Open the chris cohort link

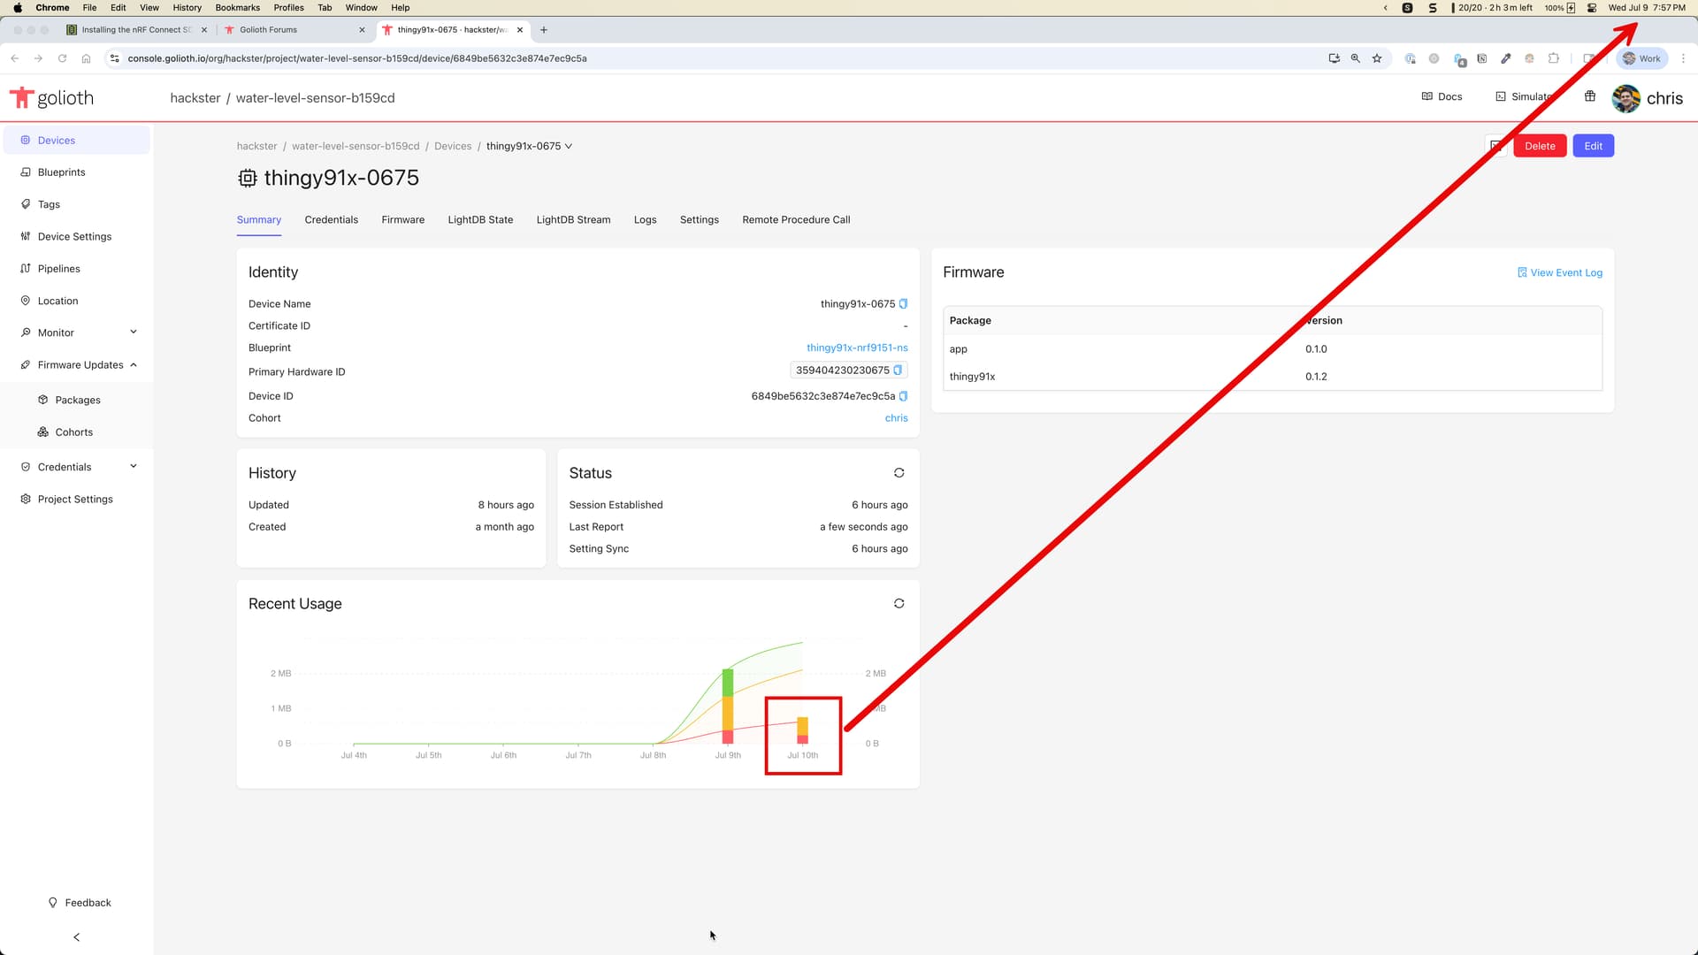click(x=896, y=418)
